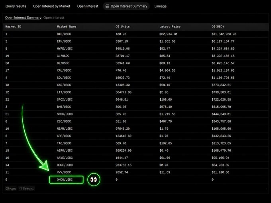The height and width of the screenshot is (203, 271).
Task: Click Market ID 22 cell
Action: coord(7,100)
